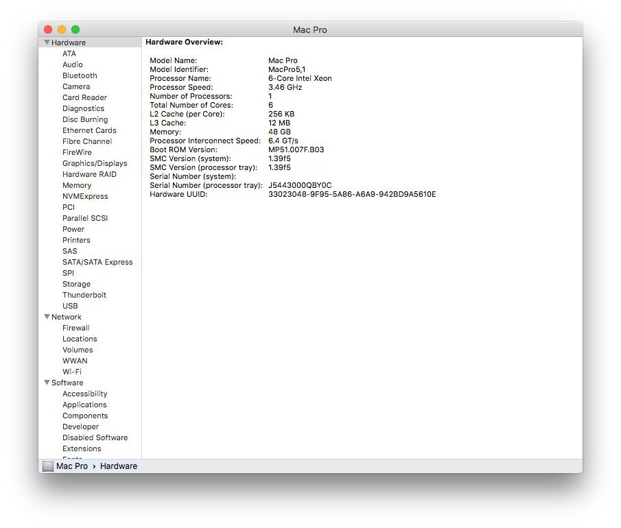Select the Hardware category in sidebar
The height and width of the screenshot is (528, 621).
[x=69, y=43]
